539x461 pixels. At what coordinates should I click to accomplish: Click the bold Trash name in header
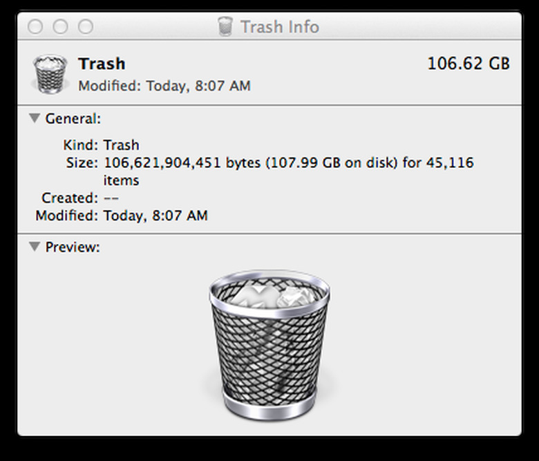pos(102,64)
